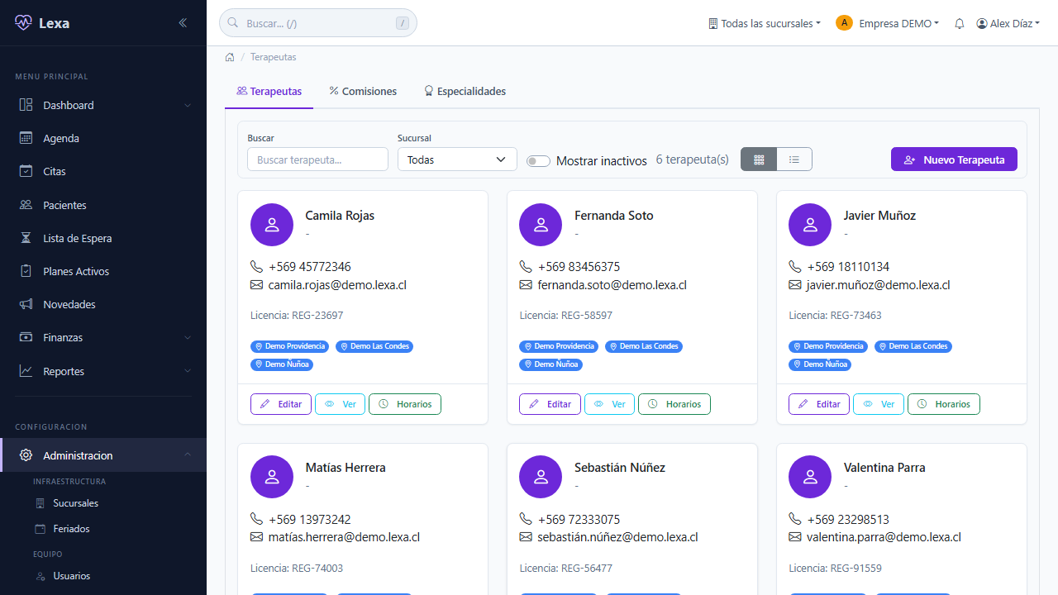The height and width of the screenshot is (595, 1058).
Task: Click the Agenda calendar icon in sidebar
Action: (x=26, y=138)
